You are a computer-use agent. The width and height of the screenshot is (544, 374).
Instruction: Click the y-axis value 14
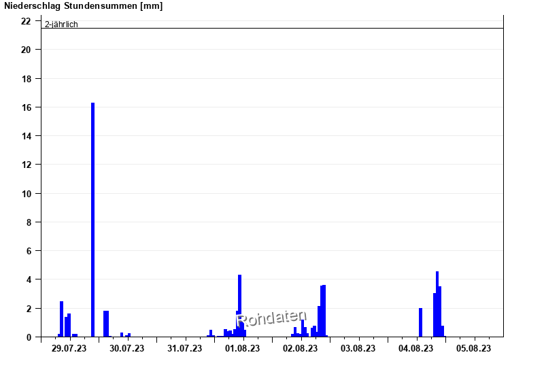26,136
